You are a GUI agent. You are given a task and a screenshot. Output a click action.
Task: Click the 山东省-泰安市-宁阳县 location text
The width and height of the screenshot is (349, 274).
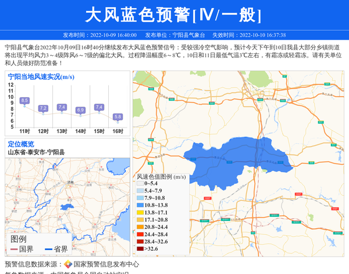pyautogui.click(x=36, y=152)
